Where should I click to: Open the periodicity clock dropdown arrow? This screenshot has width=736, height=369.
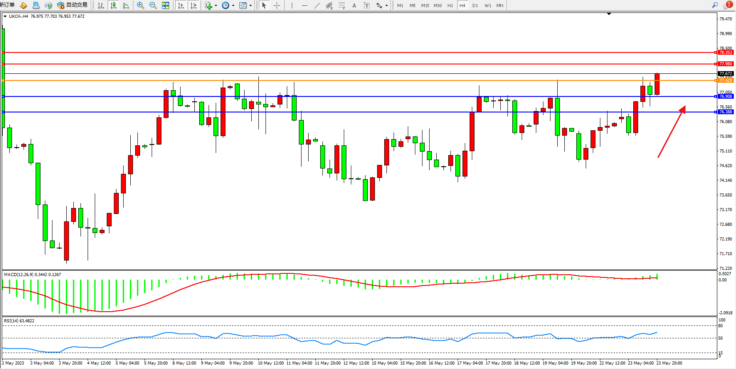[x=233, y=6]
